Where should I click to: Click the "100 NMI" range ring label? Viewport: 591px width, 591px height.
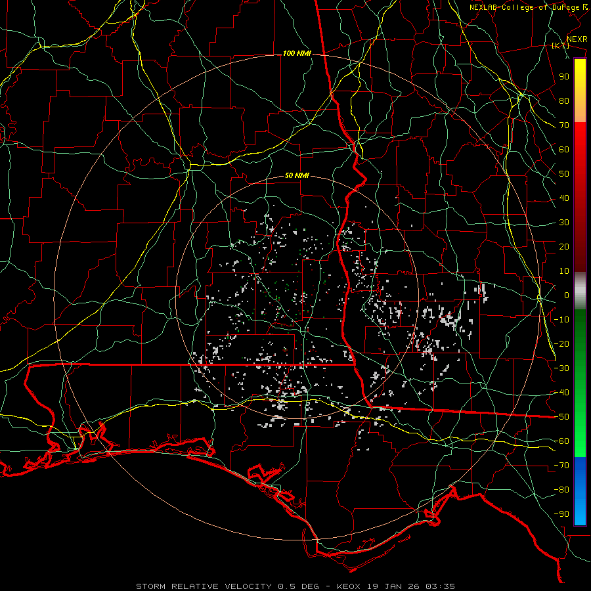[297, 54]
